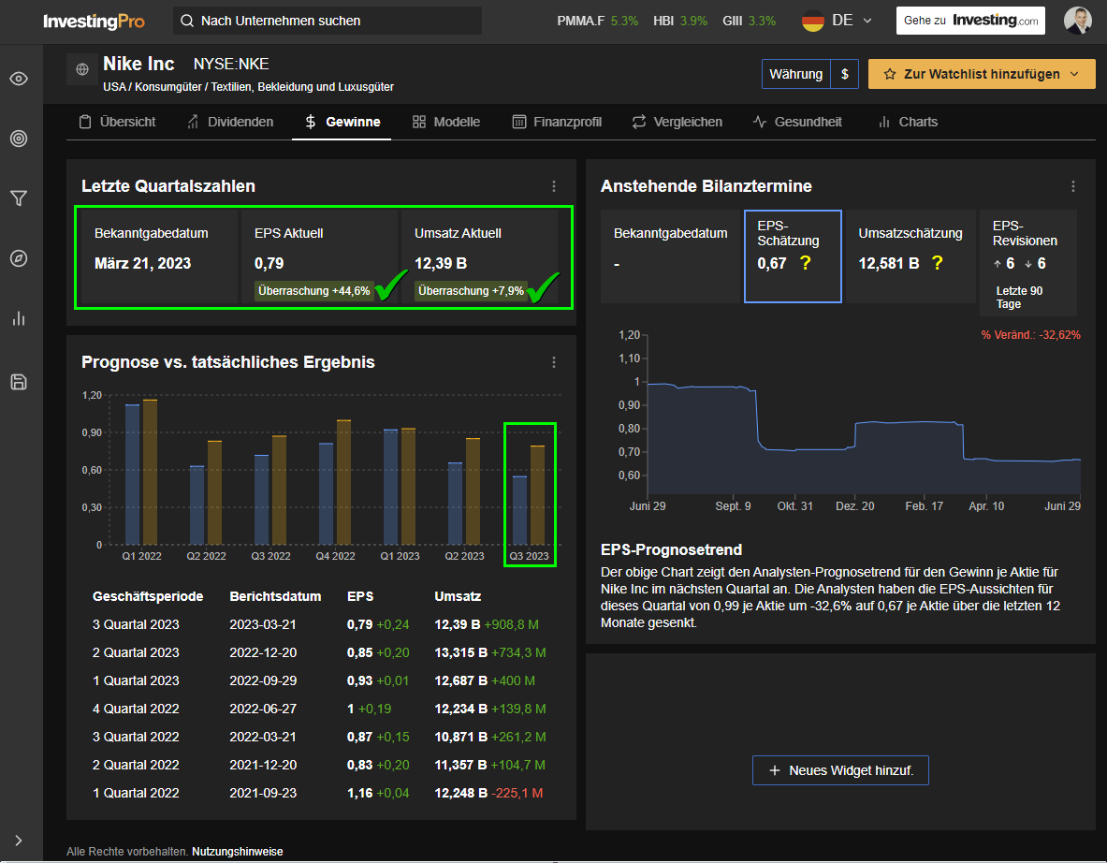The image size is (1107, 863).
Task: Expand the sidebar with the arrow chevron
Action: [19, 841]
